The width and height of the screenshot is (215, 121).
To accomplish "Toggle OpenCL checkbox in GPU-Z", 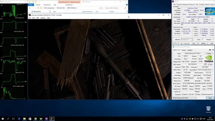I will click(x=182, y=94).
